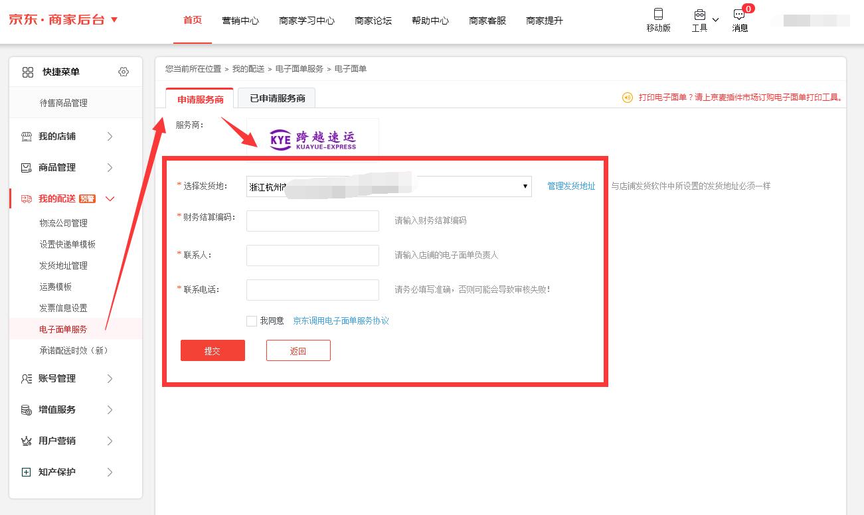
Task: Collapse the 我的配送 menu chevron
Action: [x=110, y=198]
